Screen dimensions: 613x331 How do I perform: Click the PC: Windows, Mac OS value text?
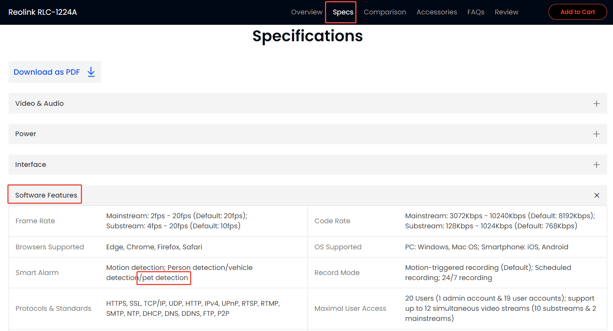click(487, 247)
